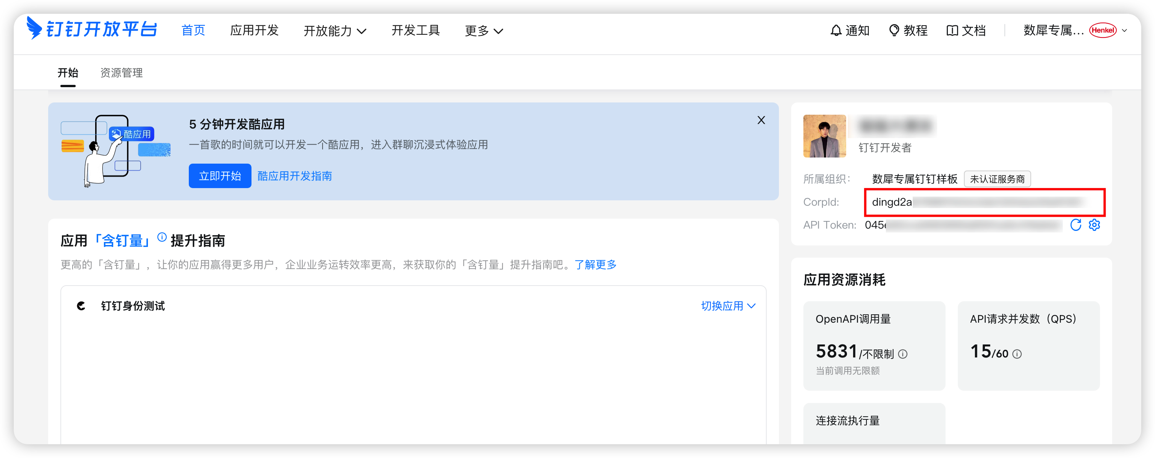Open API Token settings gear

point(1095,225)
